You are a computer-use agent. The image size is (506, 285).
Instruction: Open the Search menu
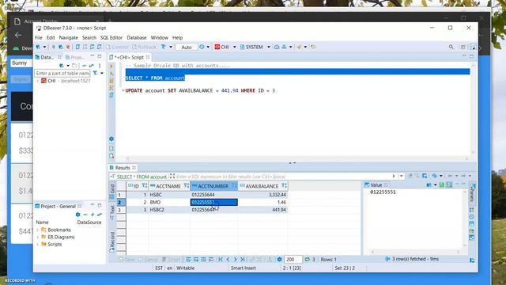89,37
